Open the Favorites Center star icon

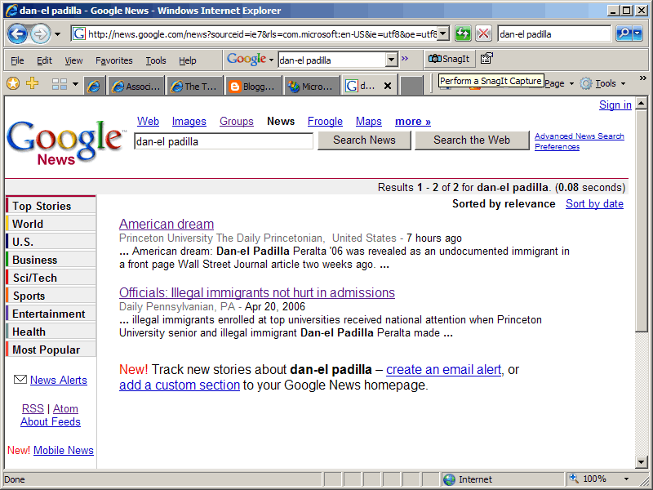(x=13, y=84)
